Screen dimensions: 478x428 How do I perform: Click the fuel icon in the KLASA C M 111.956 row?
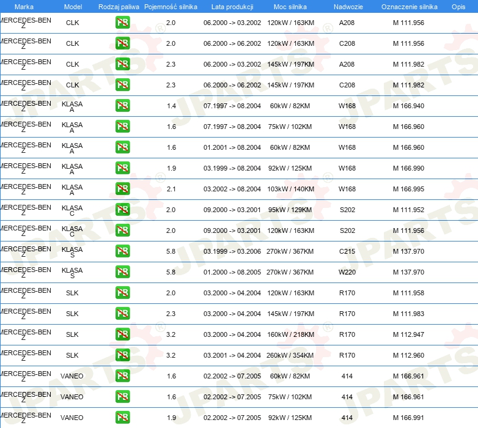click(122, 230)
